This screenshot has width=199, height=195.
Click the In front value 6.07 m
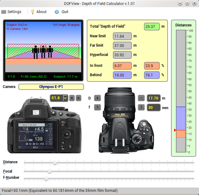point(122,66)
